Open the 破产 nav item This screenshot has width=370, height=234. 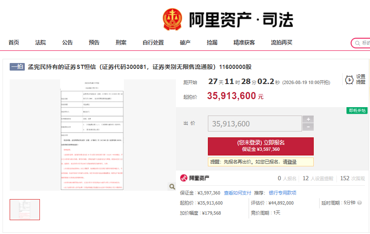coord(185,42)
